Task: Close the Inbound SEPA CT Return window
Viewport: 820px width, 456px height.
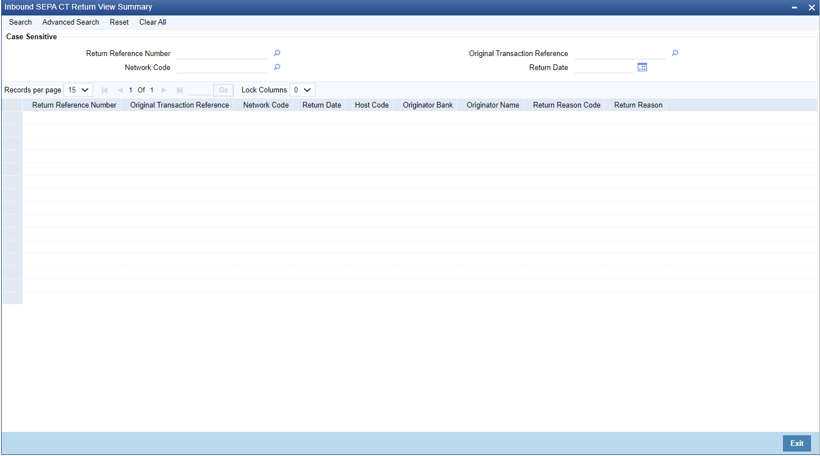Action: 812,8
